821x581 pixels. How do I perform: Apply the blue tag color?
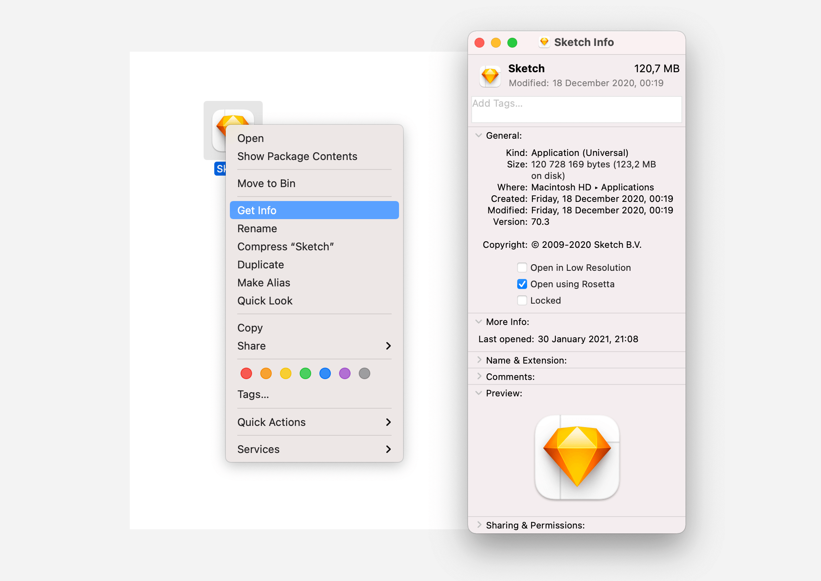pos(325,373)
